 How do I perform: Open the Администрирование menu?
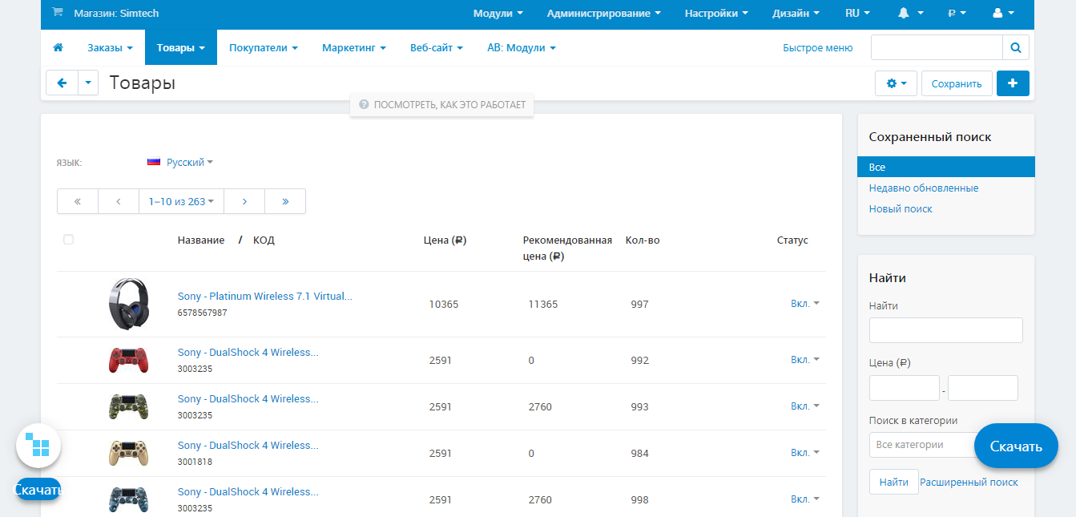604,13
